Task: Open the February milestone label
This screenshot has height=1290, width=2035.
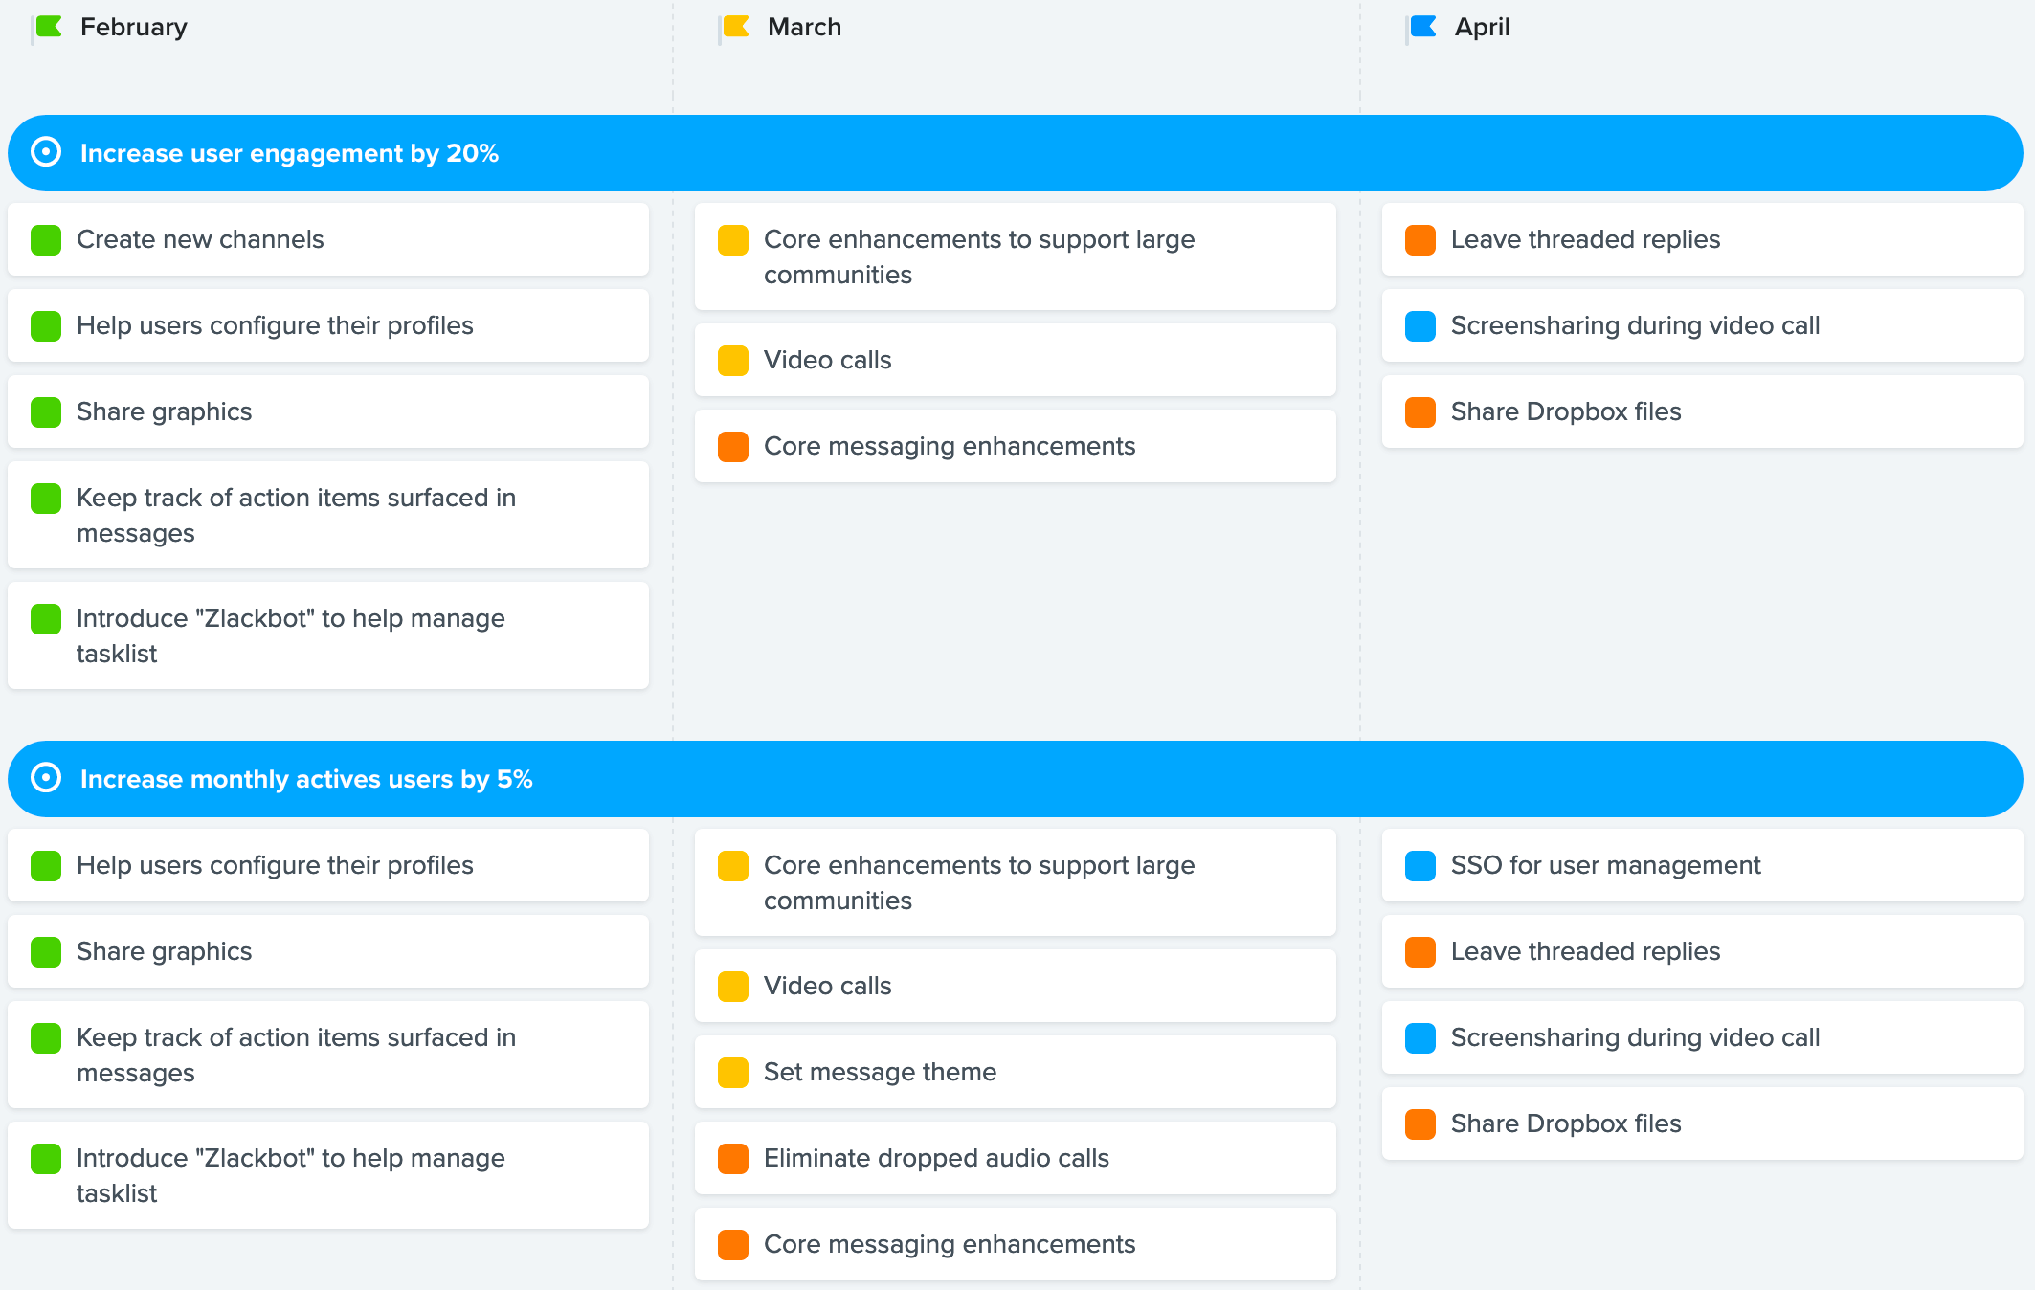Action: [x=134, y=27]
